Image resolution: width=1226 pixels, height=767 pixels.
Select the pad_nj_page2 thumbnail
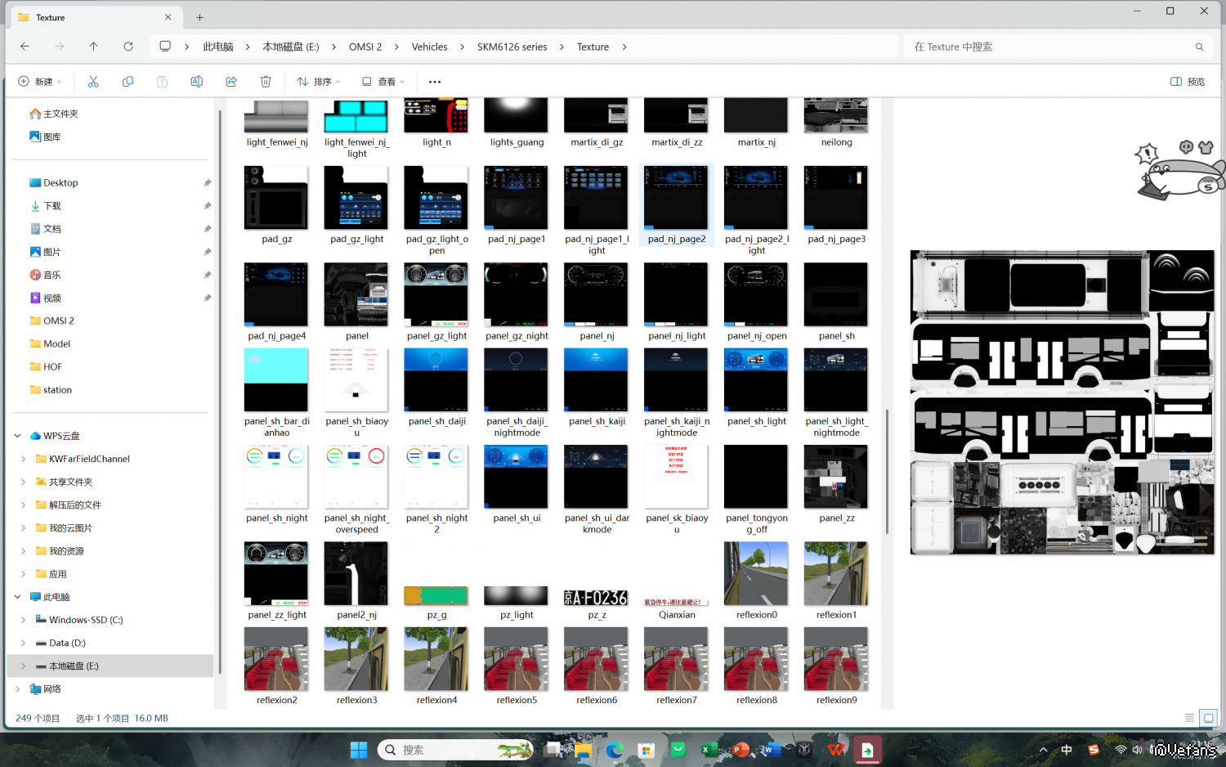(677, 204)
